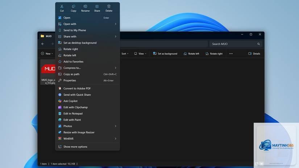Screen dimensions: 299x168
Task: Click the Compress to... icon
Action: coord(60,68)
